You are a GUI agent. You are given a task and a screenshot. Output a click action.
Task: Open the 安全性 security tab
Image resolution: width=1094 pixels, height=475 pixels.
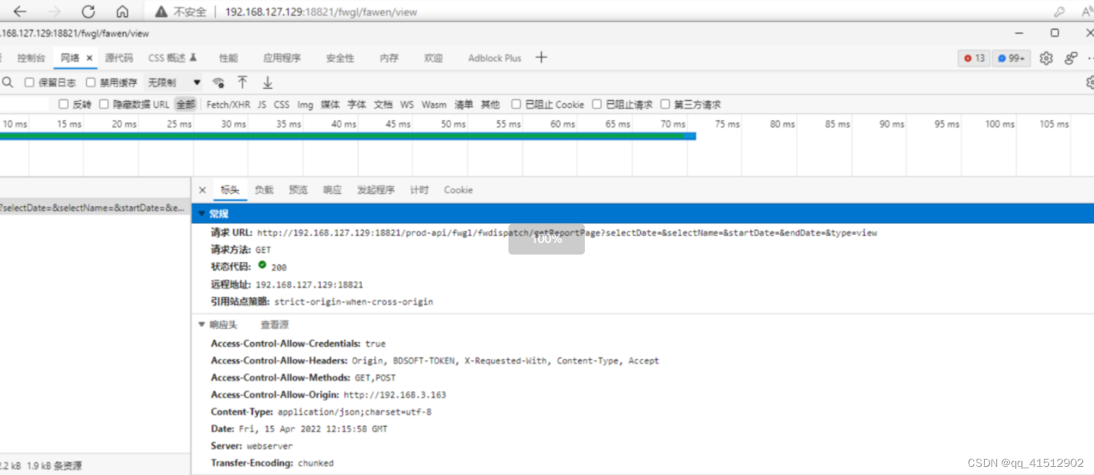point(340,58)
